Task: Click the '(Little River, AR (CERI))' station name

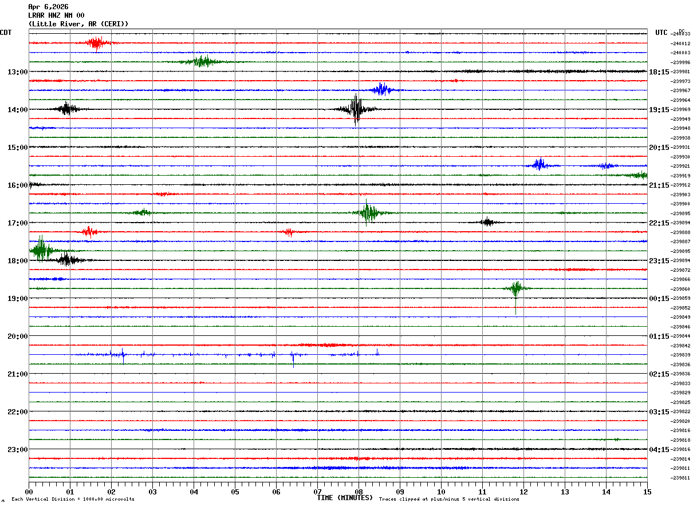Action: [x=78, y=24]
